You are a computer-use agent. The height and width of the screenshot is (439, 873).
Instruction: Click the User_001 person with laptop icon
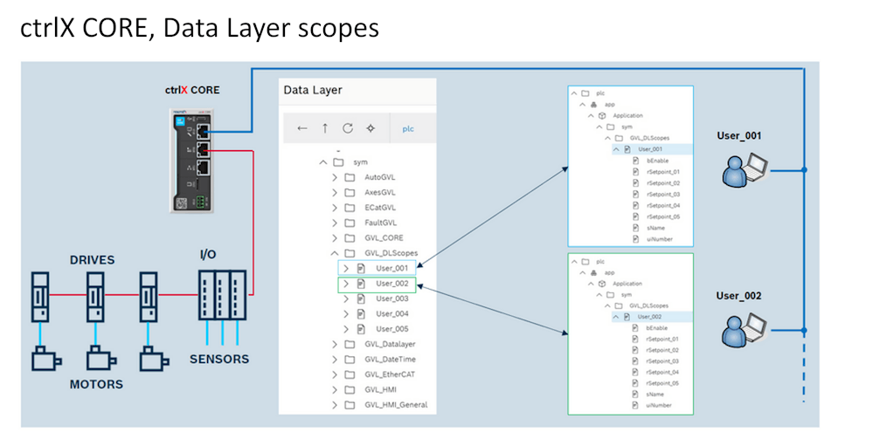click(x=745, y=169)
